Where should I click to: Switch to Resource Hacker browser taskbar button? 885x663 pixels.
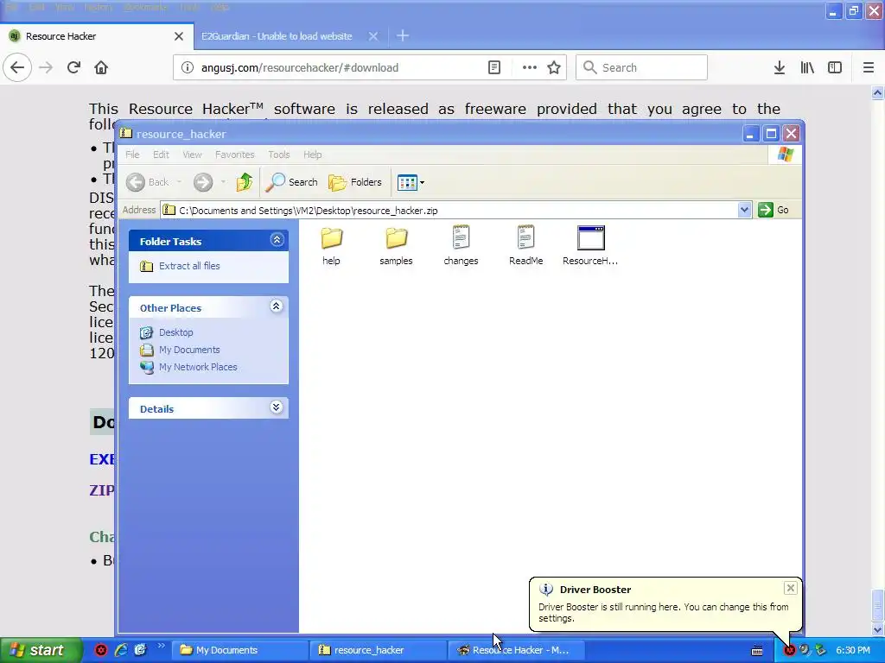pos(515,650)
